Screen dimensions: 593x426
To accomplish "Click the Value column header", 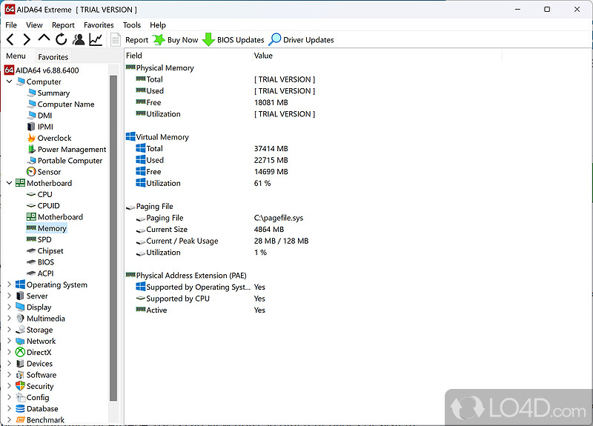I will coord(377,56).
